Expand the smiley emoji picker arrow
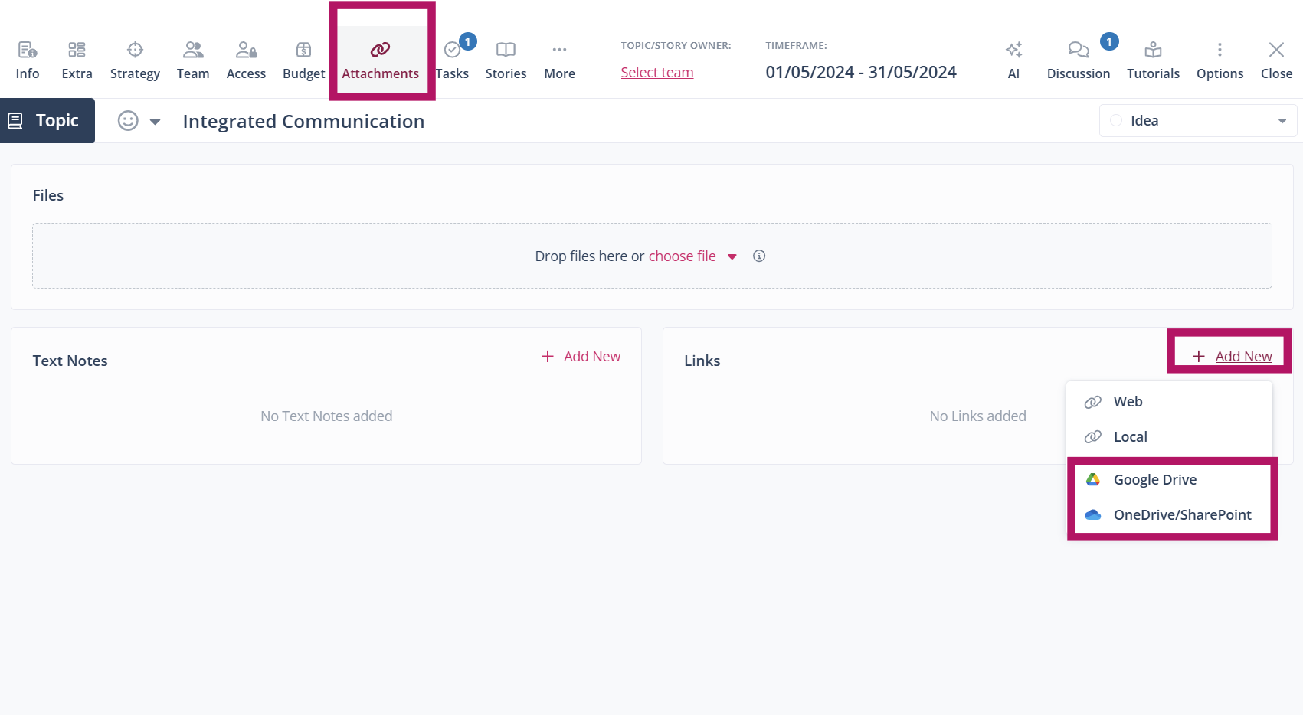The width and height of the screenshot is (1303, 715). [156, 122]
